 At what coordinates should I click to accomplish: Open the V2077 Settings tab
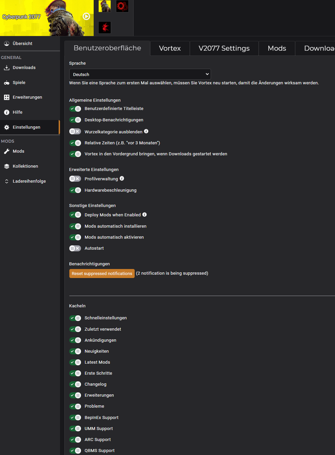click(224, 48)
